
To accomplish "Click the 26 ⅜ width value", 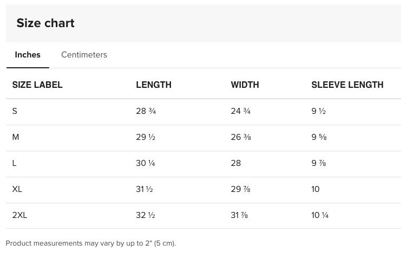I will coord(241,137).
